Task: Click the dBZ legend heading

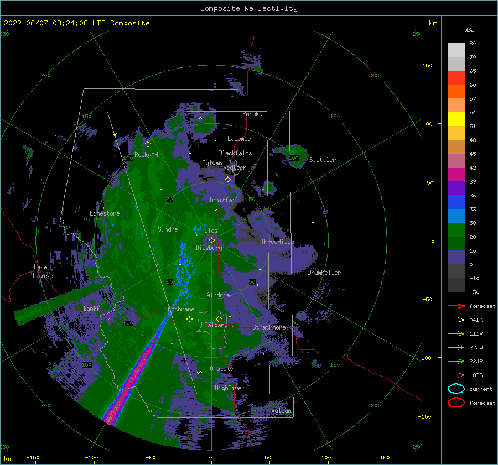Action: pos(469,29)
